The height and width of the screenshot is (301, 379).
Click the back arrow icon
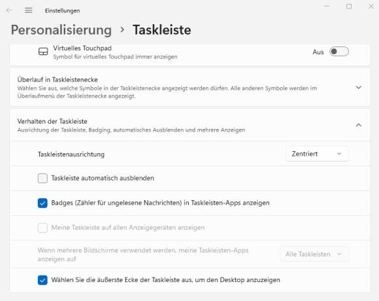click(9, 10)
